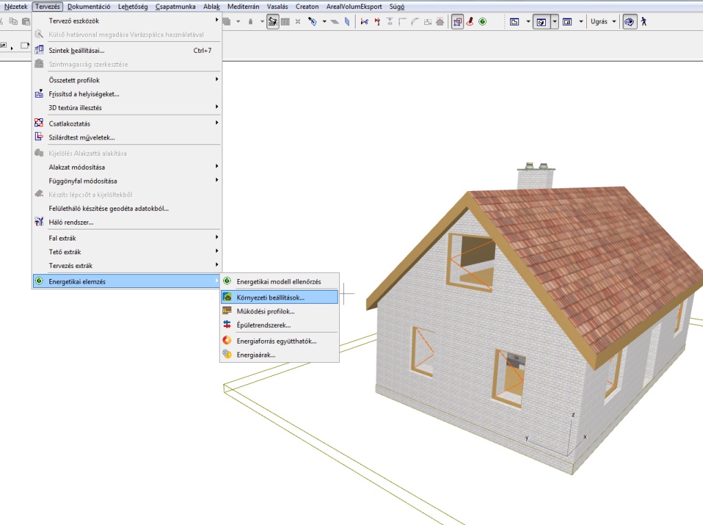This screenshot has height=525, width=703.
Task: Close the open Tervezés menu
Action: (x=47, y=7)
